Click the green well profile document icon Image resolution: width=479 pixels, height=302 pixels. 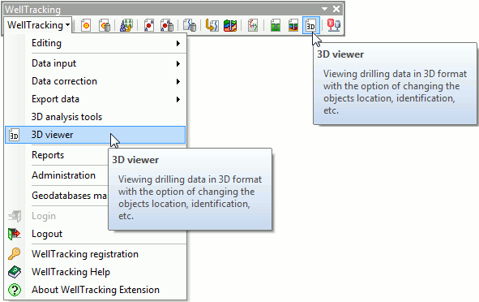(276, 25)
